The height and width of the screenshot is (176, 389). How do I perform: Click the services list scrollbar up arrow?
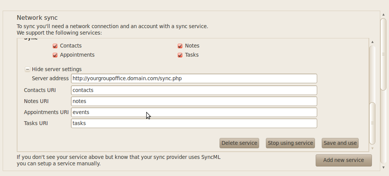(372, 42)
